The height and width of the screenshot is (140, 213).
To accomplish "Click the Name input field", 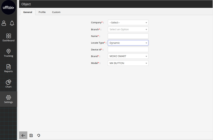I will [128, 36].
